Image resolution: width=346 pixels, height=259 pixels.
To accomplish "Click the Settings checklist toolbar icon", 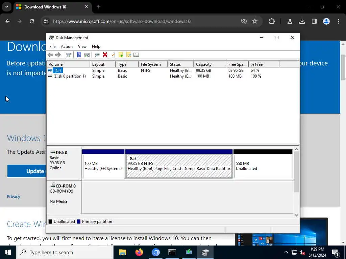I will (x=136, y=55).
